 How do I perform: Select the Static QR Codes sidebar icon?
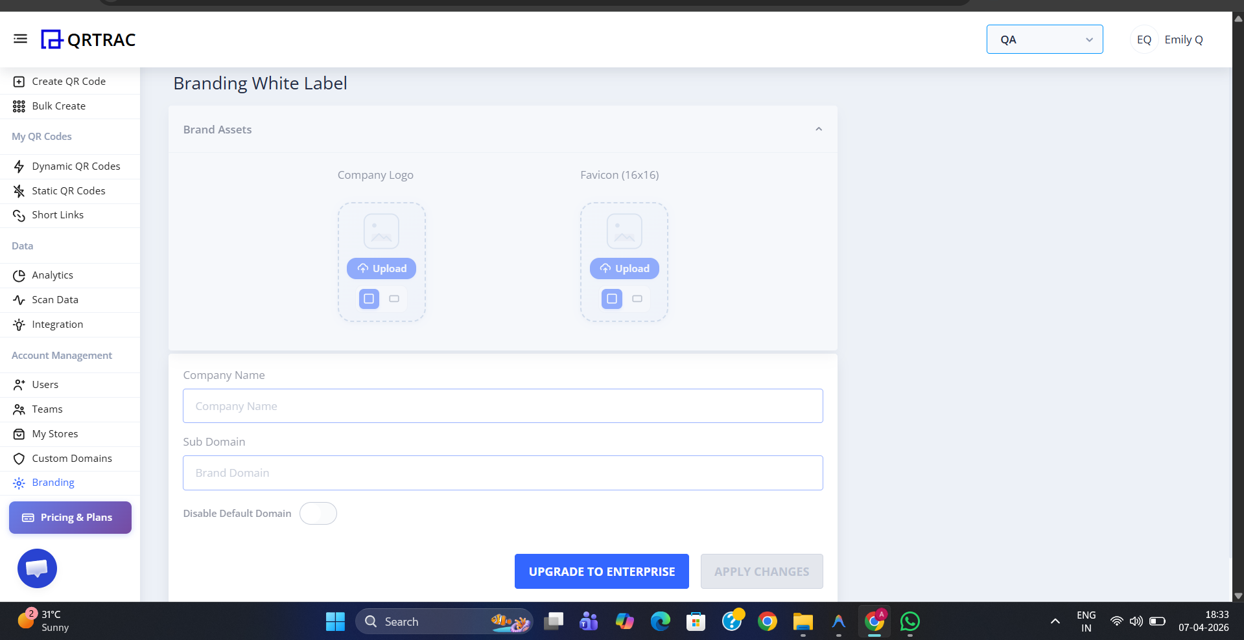pyautogui.click(x=19, y=190)
